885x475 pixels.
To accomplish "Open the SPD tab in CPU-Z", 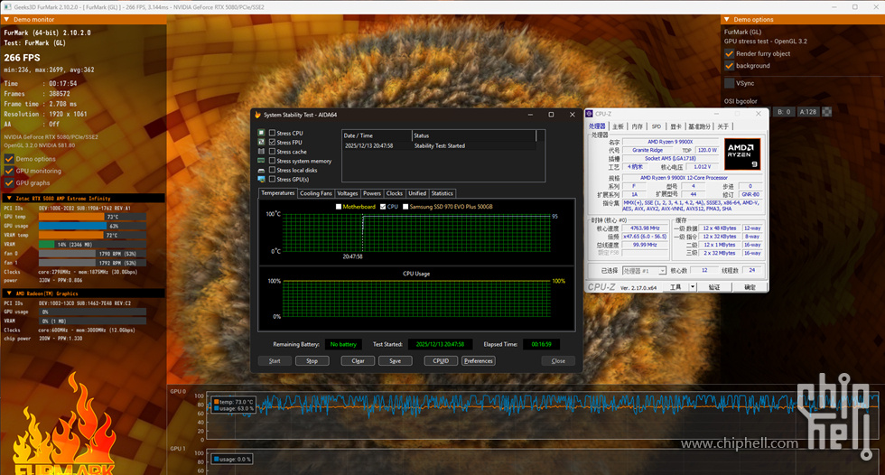I will click(x=656, y=126).
